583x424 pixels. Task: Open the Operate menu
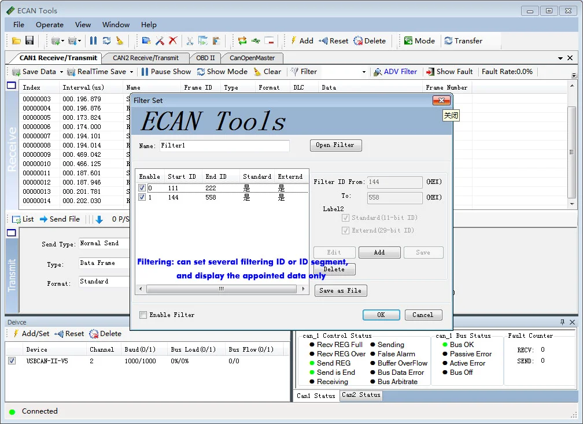coord(50,24)
